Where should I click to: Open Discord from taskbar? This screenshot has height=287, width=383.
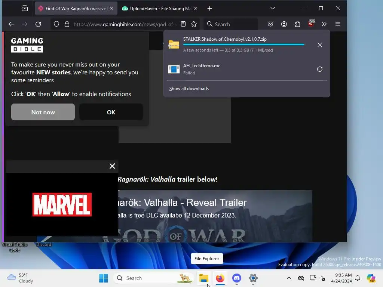click(237, 278)
